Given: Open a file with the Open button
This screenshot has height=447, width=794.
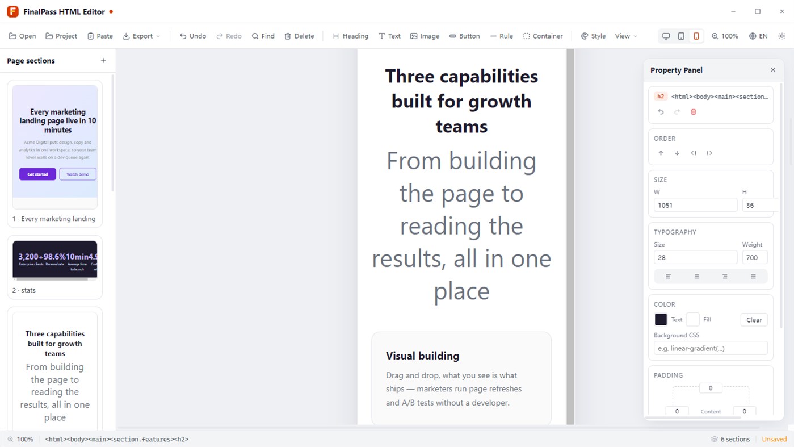Looking at the screenshot, I should click(x=23, y=36).
